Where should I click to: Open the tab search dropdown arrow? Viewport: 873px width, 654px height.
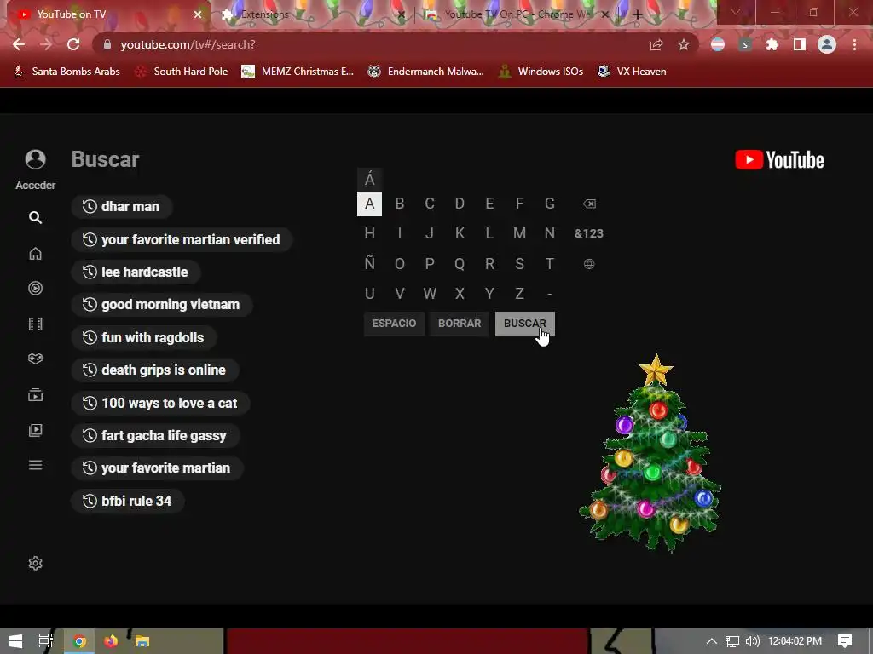pyautogui.click(x=736, y=12)
